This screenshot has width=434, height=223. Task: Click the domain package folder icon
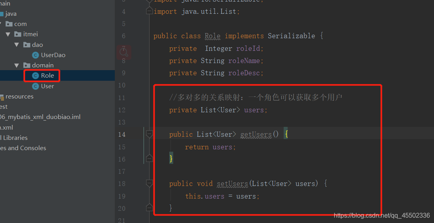[x=27, y=65]
